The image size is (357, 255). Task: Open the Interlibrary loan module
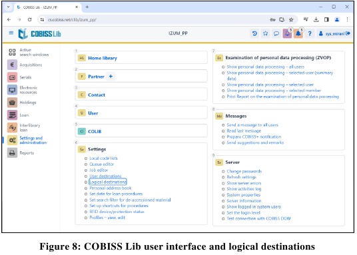pos(24,128)
